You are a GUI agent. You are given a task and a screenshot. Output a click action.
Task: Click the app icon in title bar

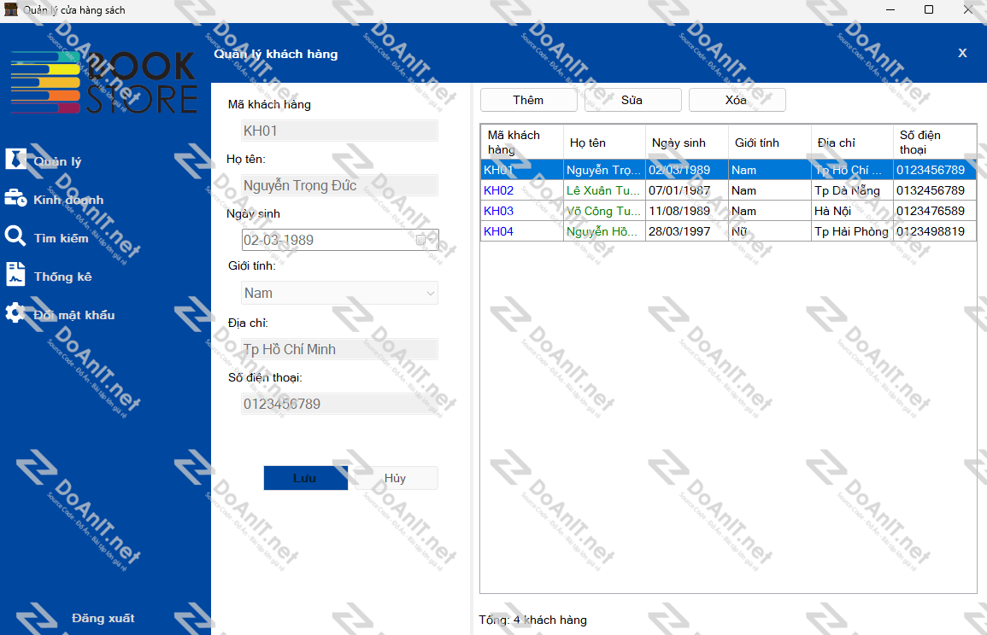11,9
